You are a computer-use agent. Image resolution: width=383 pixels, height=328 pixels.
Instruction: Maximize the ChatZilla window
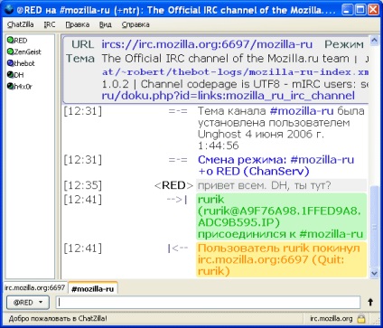(x=360, y=10)
